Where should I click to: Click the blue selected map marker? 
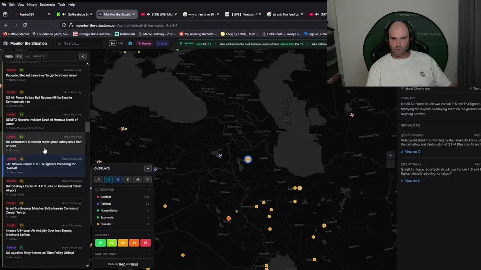tap(248, 159)
